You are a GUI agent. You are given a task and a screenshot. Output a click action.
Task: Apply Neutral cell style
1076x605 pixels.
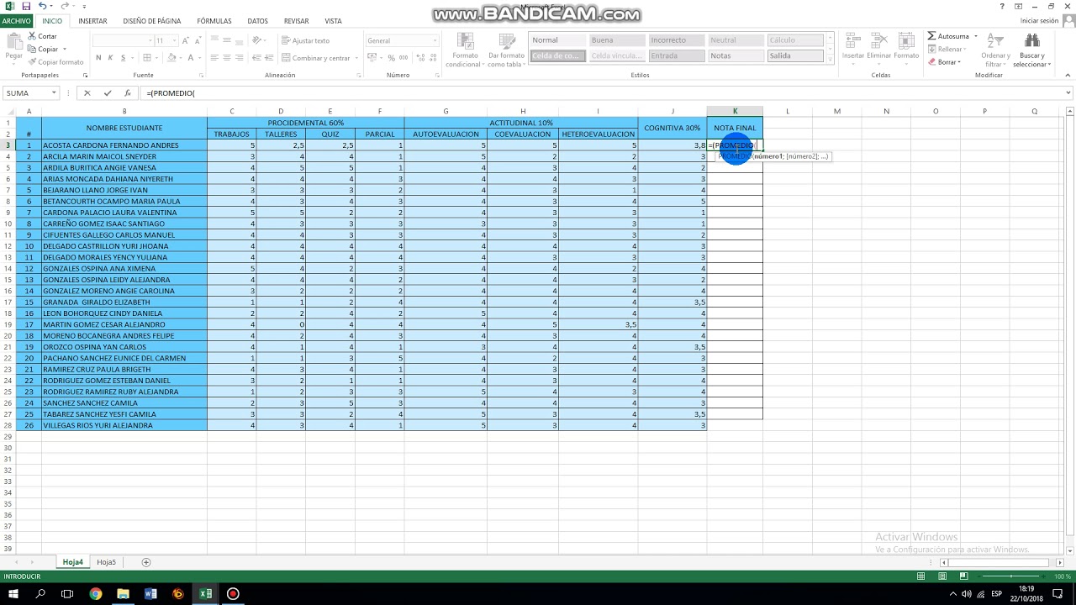pyautogui.click(x=736, y=40)
